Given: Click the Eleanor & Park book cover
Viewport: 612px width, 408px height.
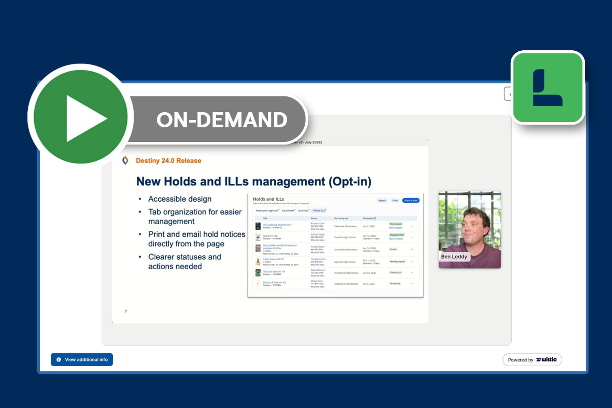Looking at the screenshot, I should coord(258,284).
